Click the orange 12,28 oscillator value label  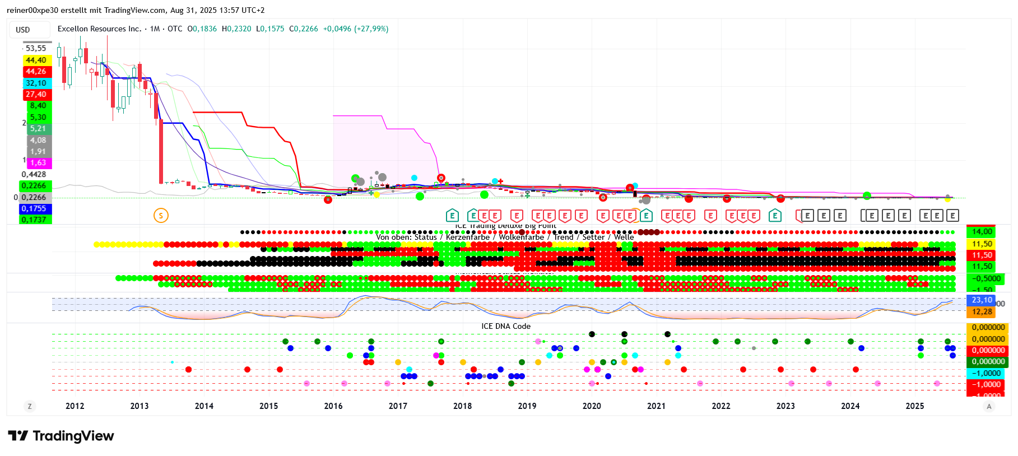[982, 311]
